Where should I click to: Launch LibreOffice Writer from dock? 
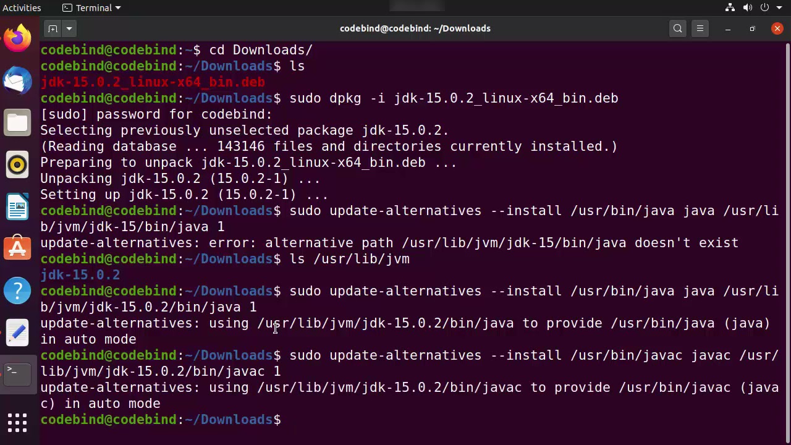point(17,206)
